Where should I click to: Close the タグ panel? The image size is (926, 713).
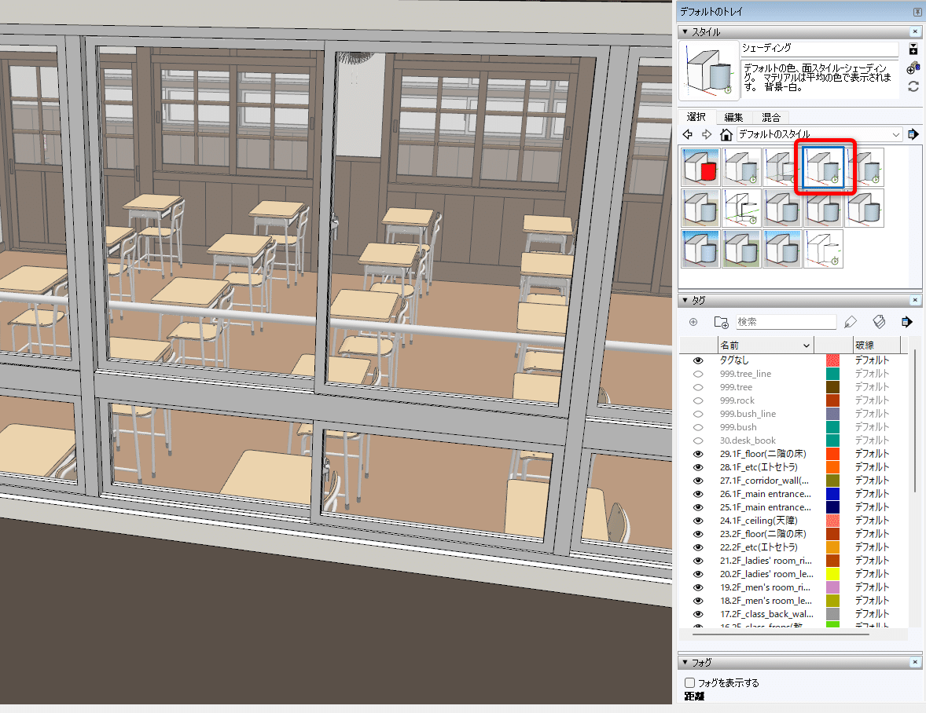[x=915, y=300]
